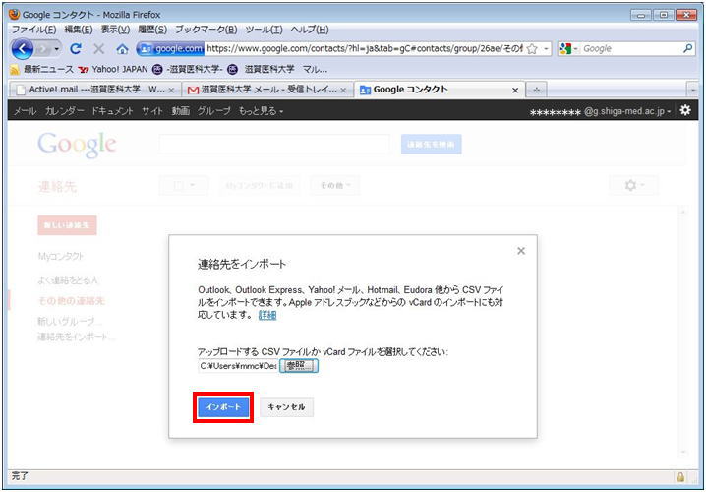Viewport: 706px width, 492px height.
Task: Close the import dialog with X
Action: [521, 251]
